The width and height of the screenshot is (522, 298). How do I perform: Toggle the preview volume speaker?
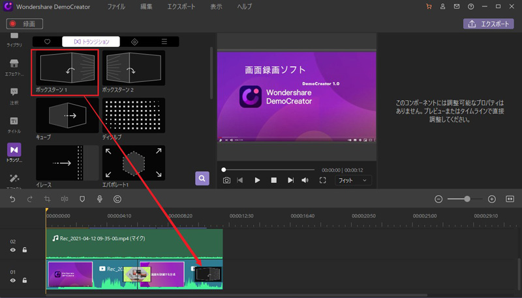(305, 180)
